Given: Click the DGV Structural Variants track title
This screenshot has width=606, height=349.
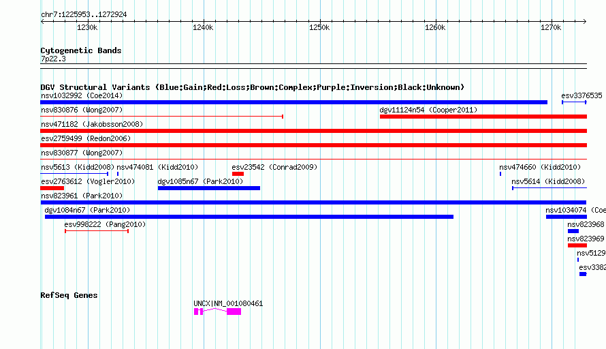Looking at the screenshot, I should pyautogui.click(x=252, y=87).
